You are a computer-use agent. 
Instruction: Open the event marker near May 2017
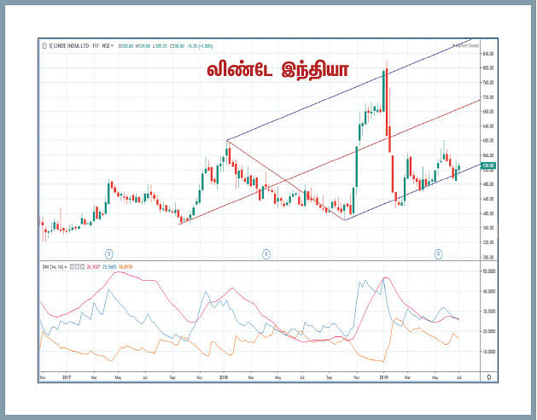coord(108,254)
